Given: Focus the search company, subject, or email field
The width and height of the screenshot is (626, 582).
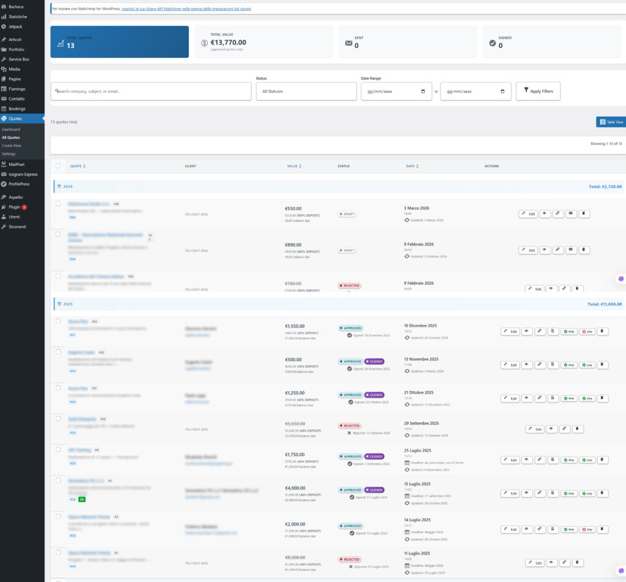Looking at the screenshot, I should coord(151,92).
